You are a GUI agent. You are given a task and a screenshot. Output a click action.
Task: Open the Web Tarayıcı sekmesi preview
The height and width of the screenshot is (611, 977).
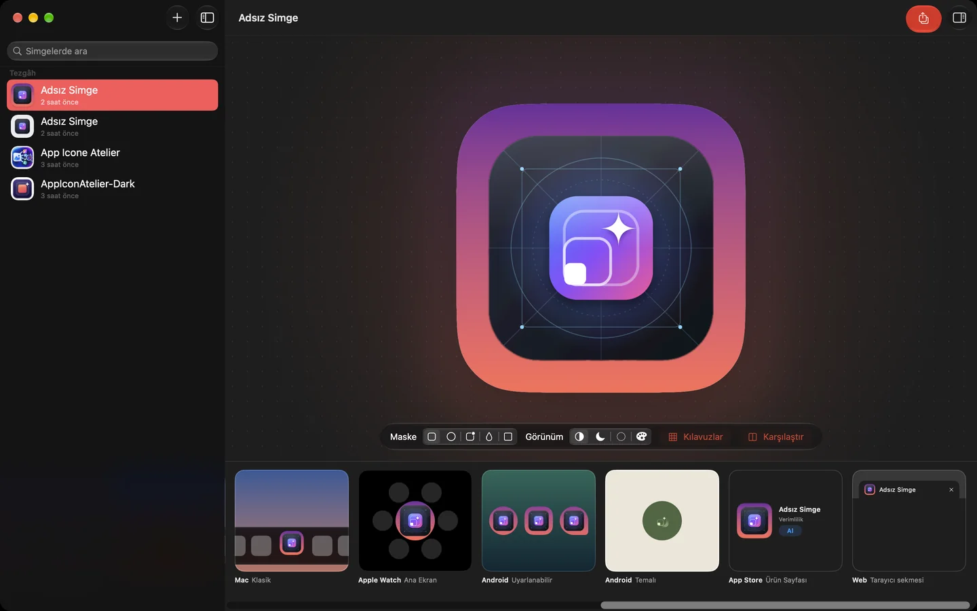(909, 521)
